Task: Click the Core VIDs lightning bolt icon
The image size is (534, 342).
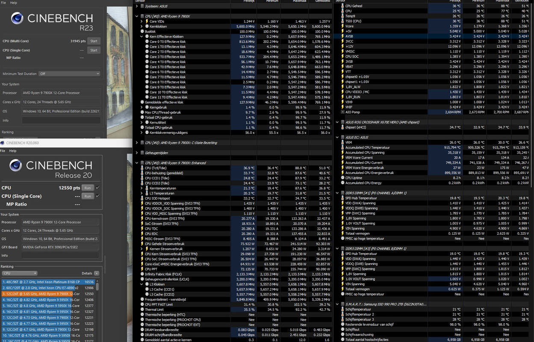Action: pyautogui.click(x=147, y=21)
